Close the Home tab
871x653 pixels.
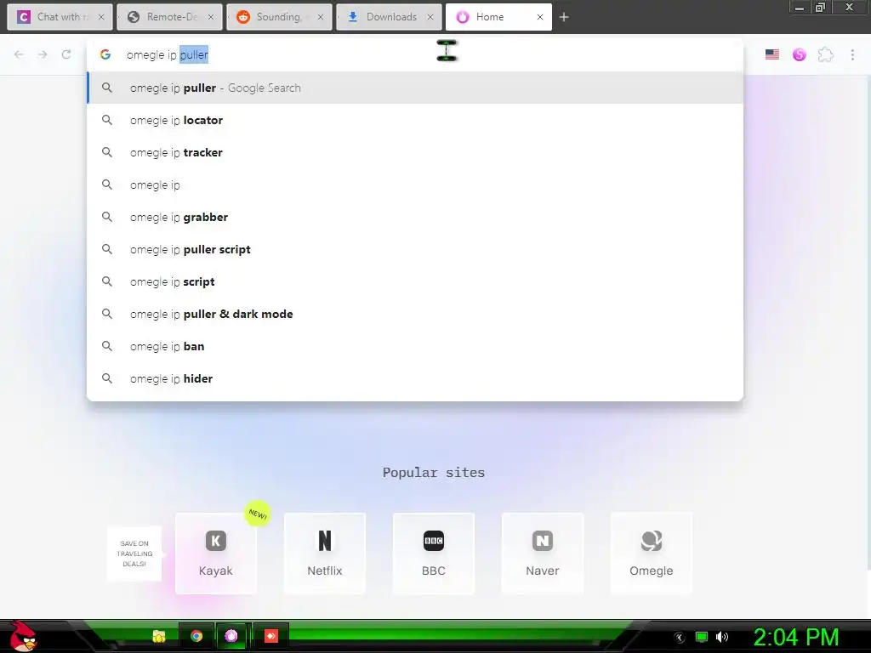click(x=540, y=17)
